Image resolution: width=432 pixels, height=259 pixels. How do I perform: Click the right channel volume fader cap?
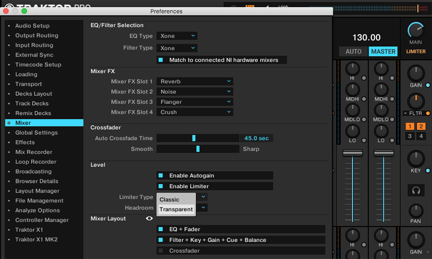click(384, 153)
